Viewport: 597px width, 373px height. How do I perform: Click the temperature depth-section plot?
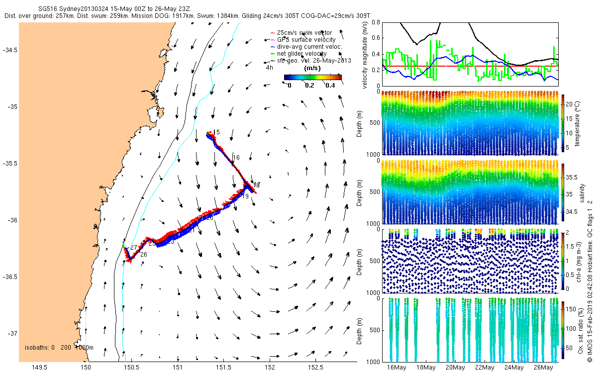click(470, 122)
